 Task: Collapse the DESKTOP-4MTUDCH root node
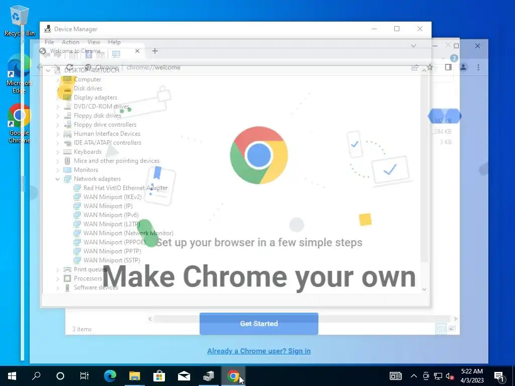click(x=48, y=70)
